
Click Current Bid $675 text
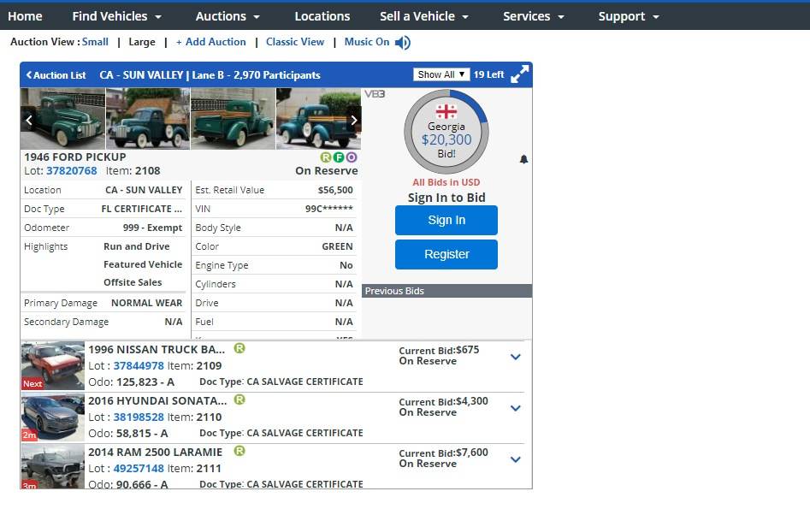pyautogui.click(x=439, y=350)
